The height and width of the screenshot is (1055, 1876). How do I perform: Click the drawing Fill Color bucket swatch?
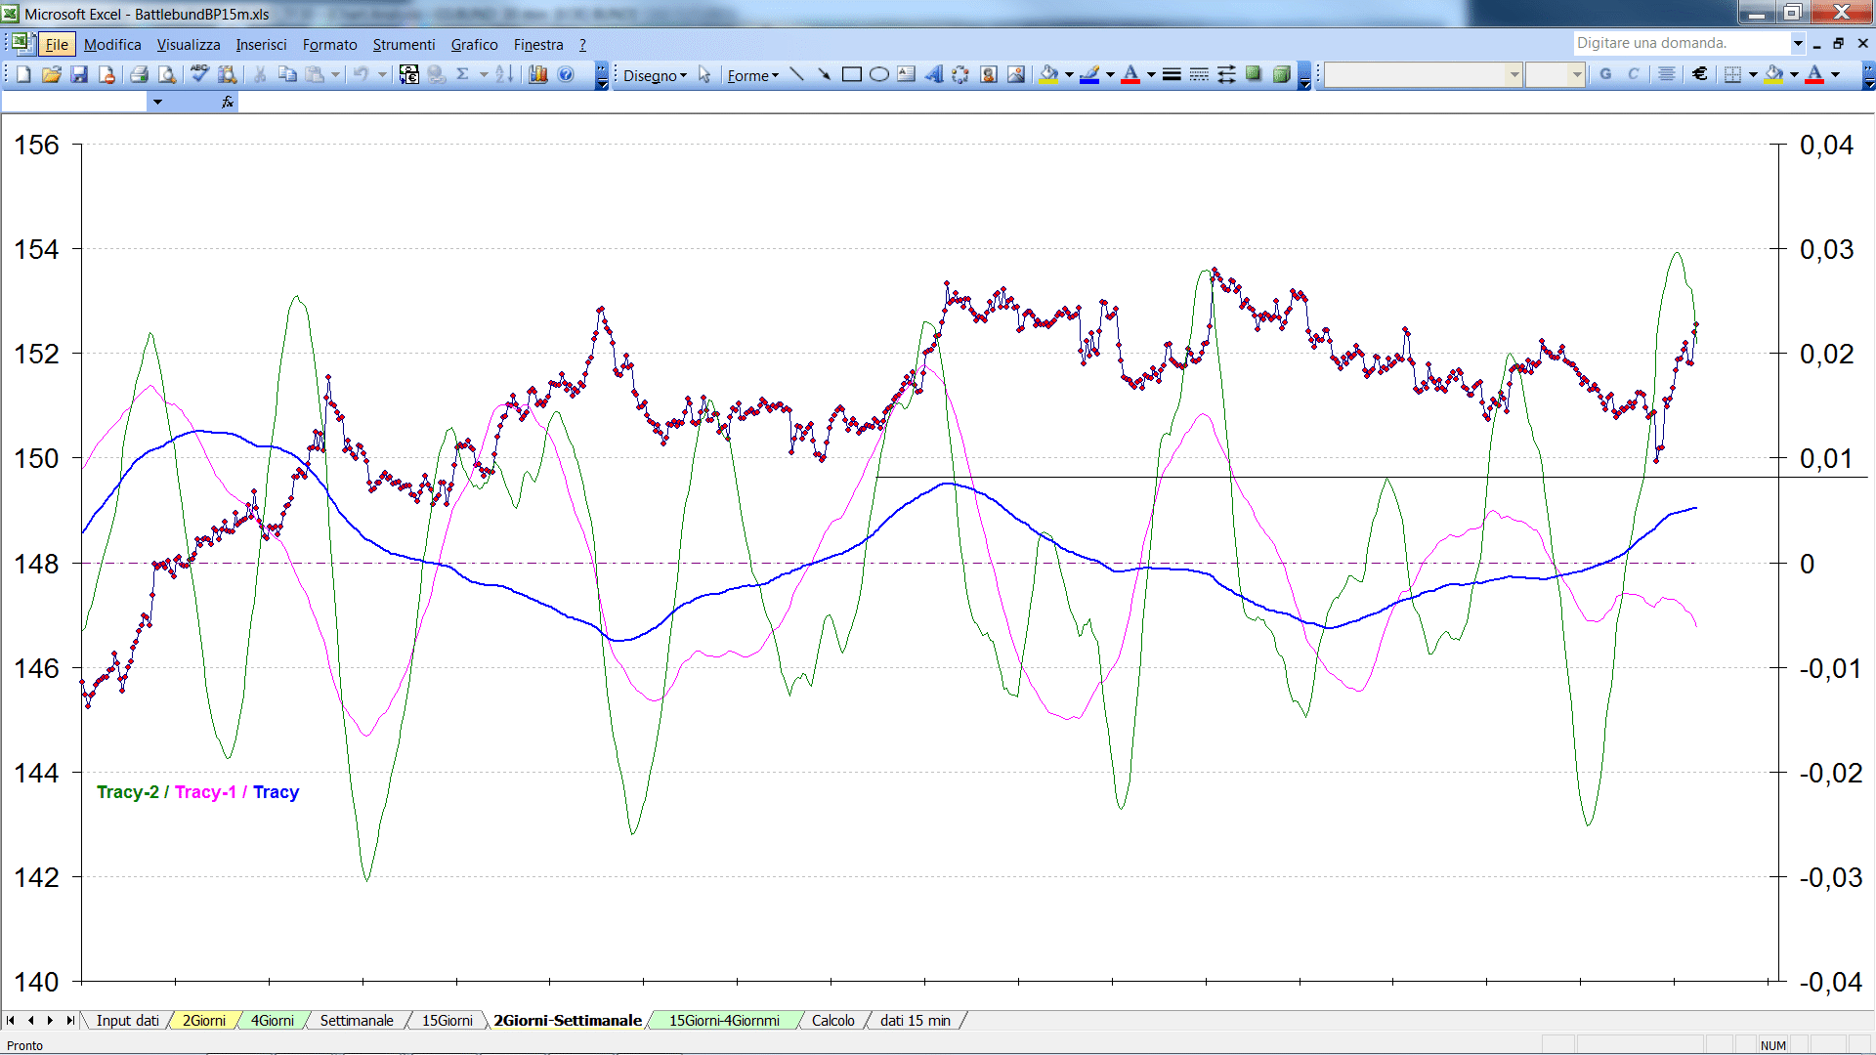(x=1049, y=74)
